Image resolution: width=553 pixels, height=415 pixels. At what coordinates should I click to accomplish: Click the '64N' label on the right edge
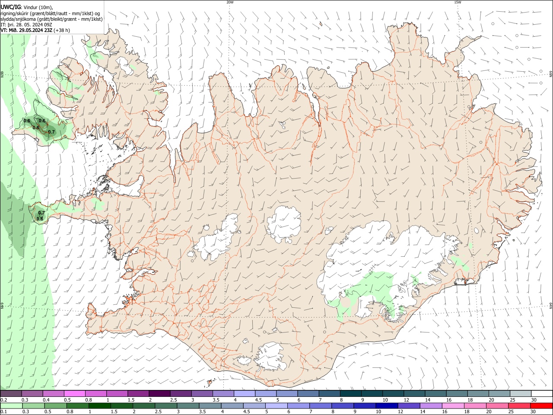pos(551,305)
